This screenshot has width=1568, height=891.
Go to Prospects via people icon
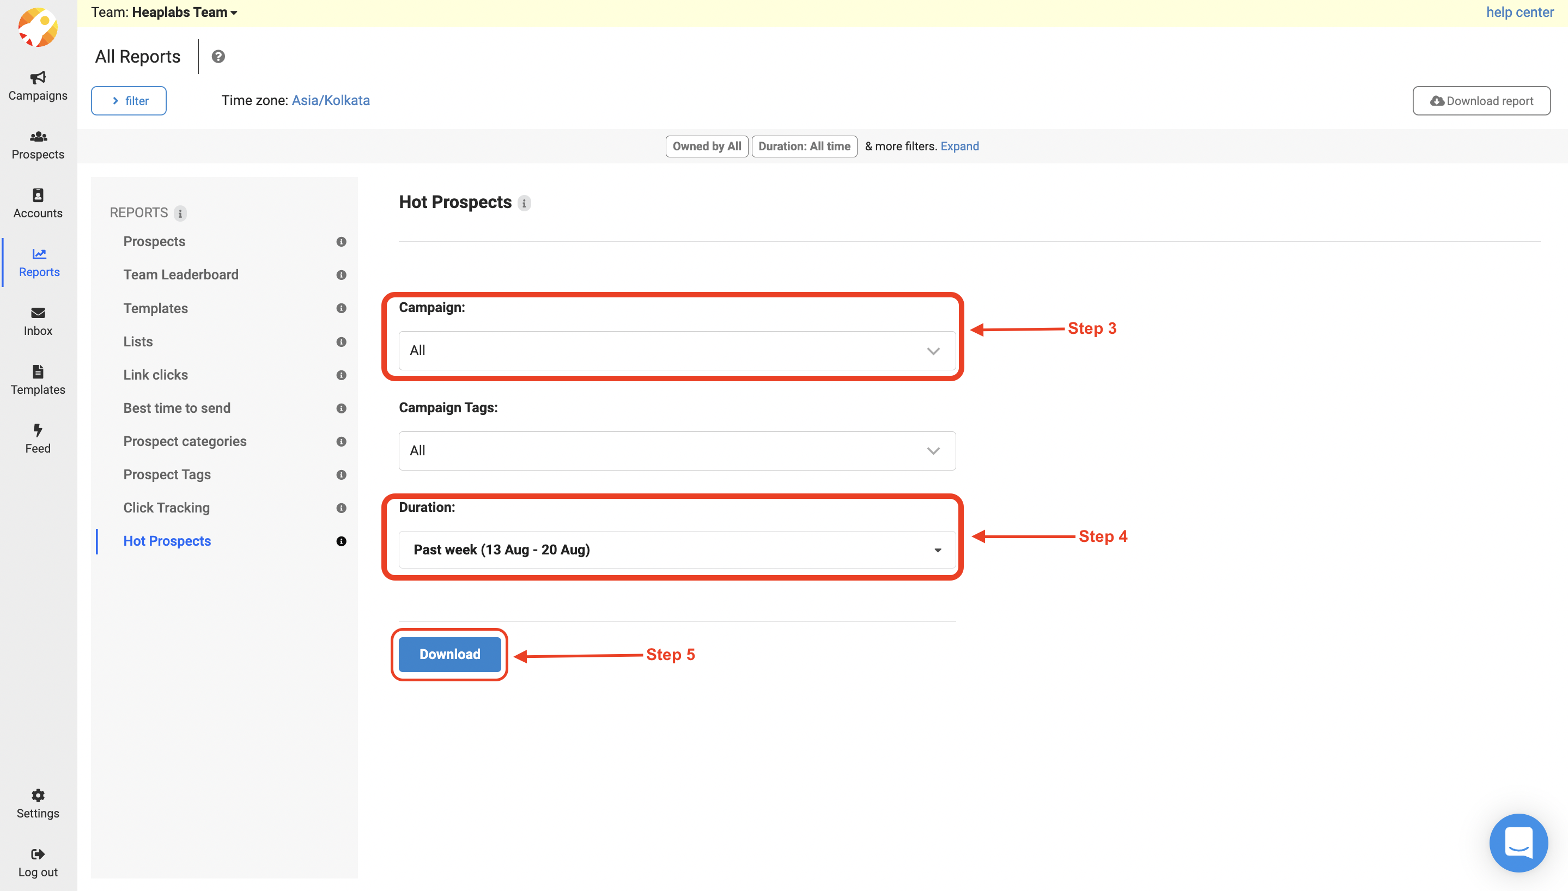point(38,137)
